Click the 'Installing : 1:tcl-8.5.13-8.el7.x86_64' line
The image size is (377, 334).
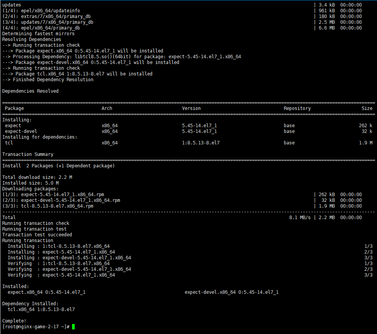coord(59,246)
